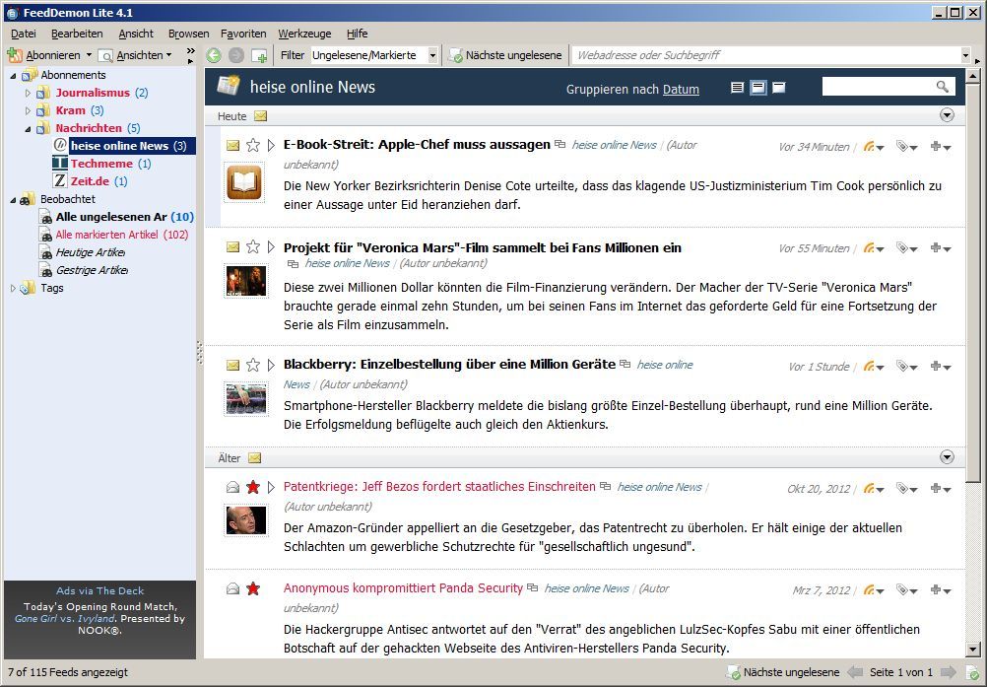This screenshot has width=987, height=687.
Task: Click toolbar Nächste ungelesene button
Action: 505,55
